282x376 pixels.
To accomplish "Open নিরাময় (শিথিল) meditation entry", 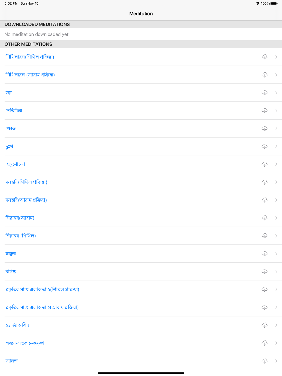I will click(x=141, y=236).
